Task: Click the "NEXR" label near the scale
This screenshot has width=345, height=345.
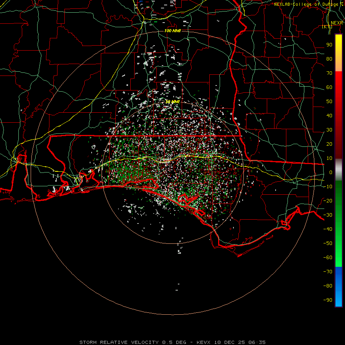Action: coord(337,23)
